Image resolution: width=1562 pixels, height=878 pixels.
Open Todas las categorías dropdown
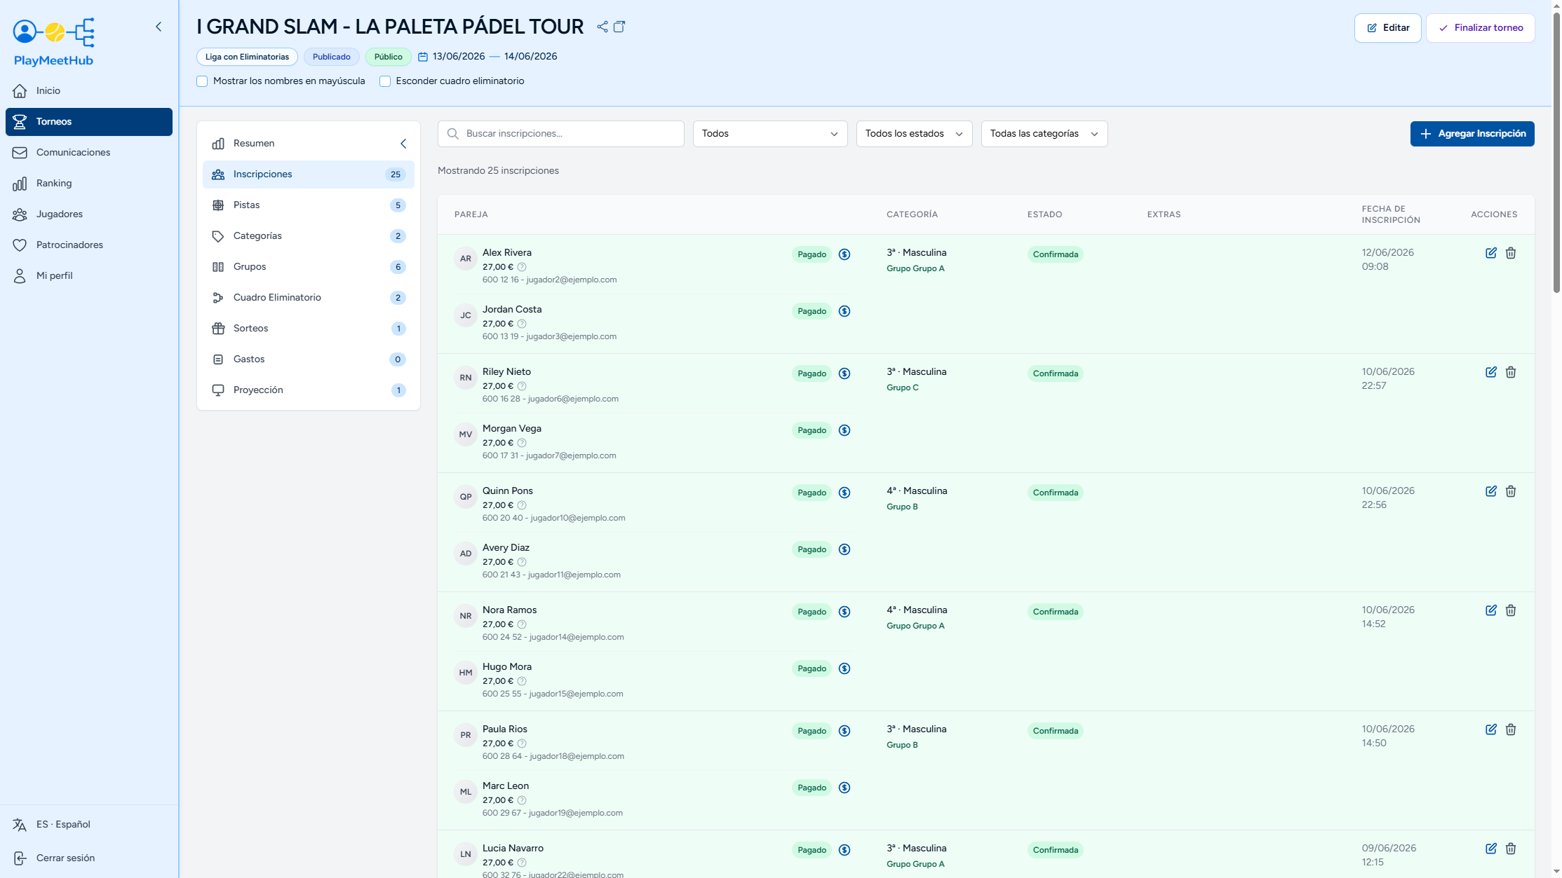[1044, 134]
